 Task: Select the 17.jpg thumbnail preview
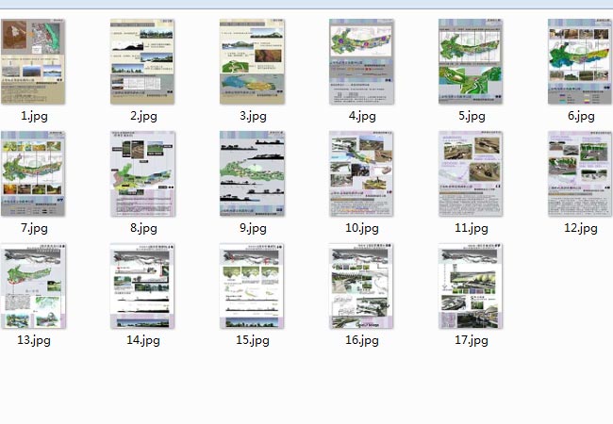[472, 285]
